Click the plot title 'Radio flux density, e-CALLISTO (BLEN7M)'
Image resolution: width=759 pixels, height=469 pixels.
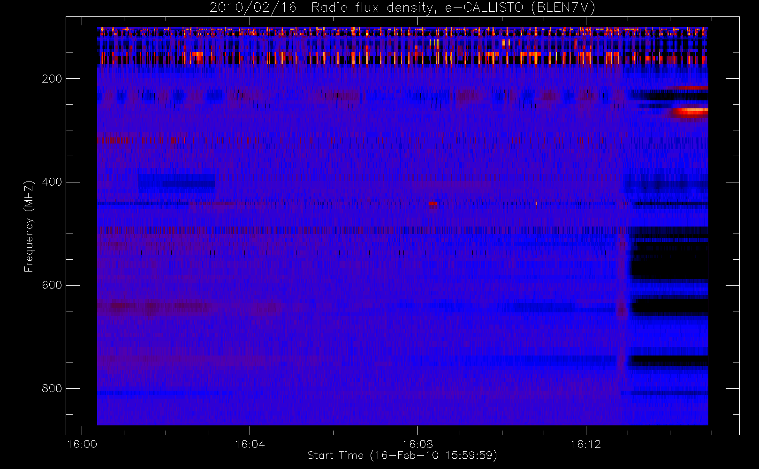click(453, 8)
